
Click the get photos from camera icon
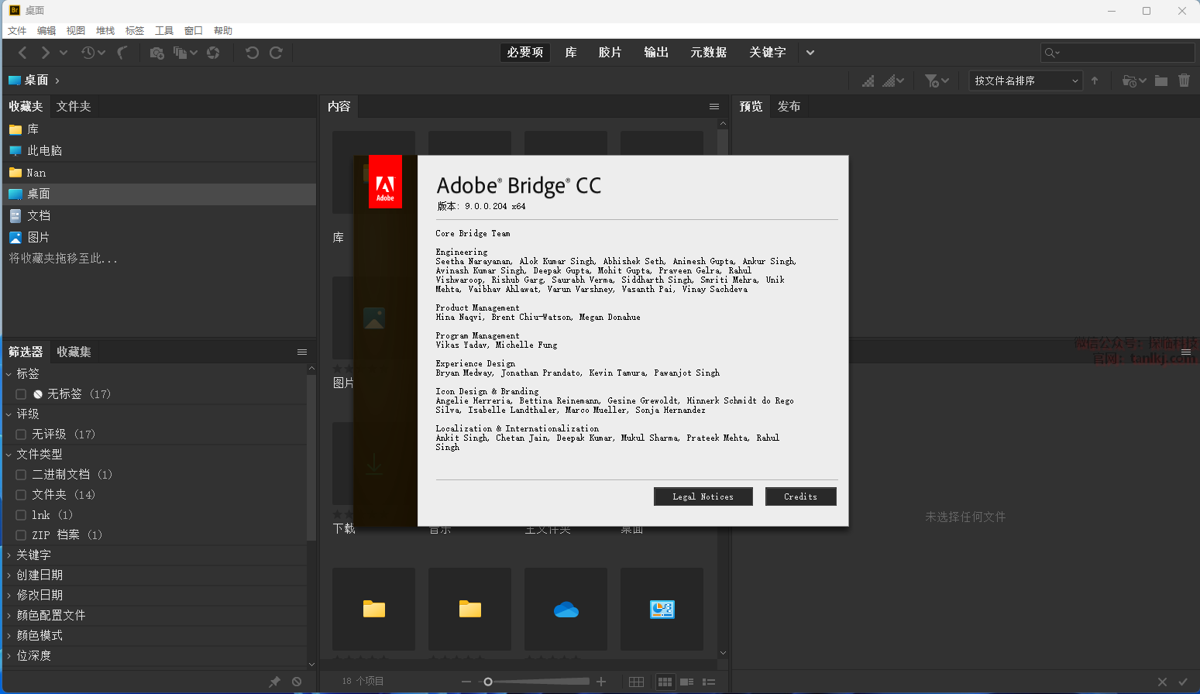(156, 53)
